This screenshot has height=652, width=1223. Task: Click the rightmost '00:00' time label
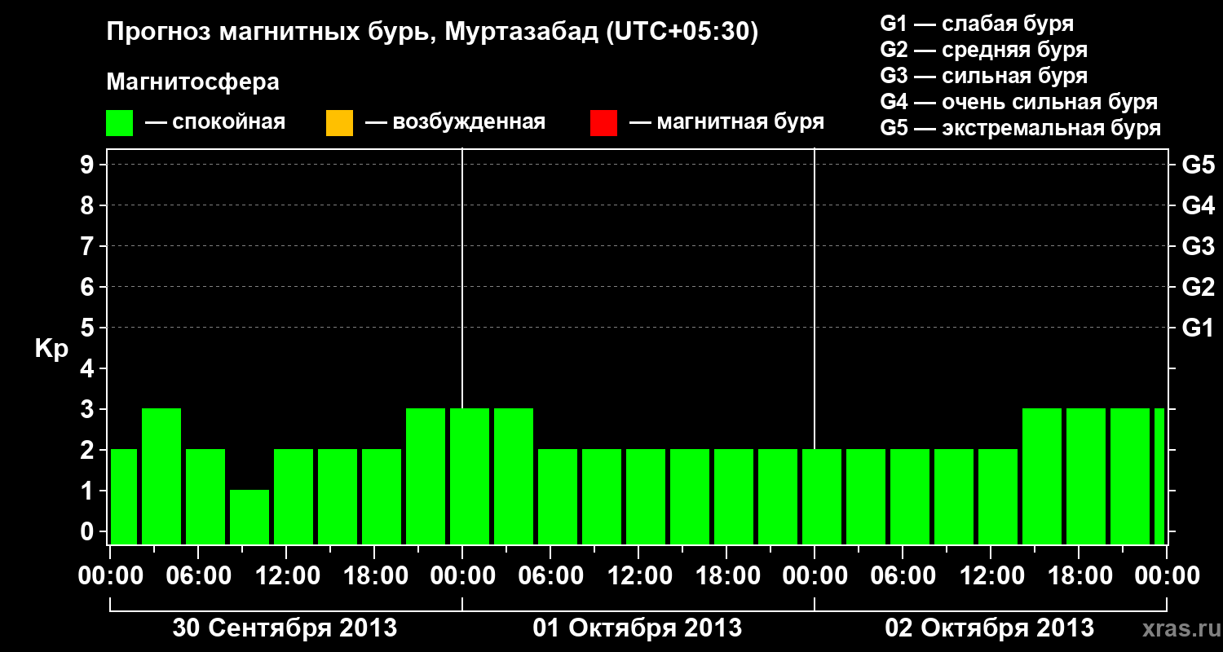(1167, 576)
